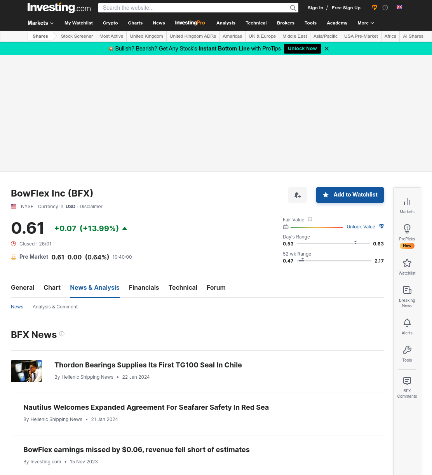
Task: Open Most Active submenu link
Action: 111,36
